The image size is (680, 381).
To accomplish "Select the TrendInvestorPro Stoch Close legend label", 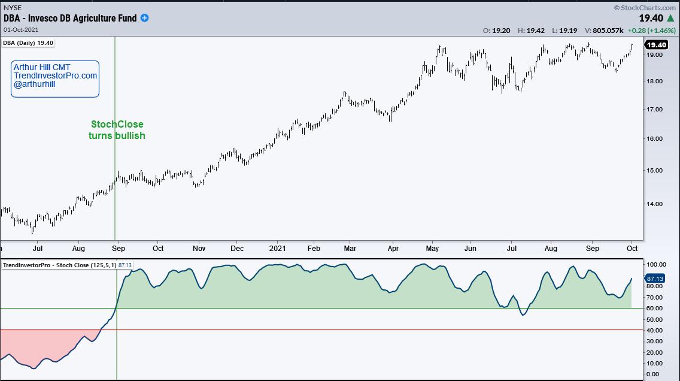I will [x=67, y=265].
